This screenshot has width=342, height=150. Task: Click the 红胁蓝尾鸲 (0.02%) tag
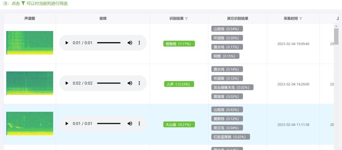point(231,137)
